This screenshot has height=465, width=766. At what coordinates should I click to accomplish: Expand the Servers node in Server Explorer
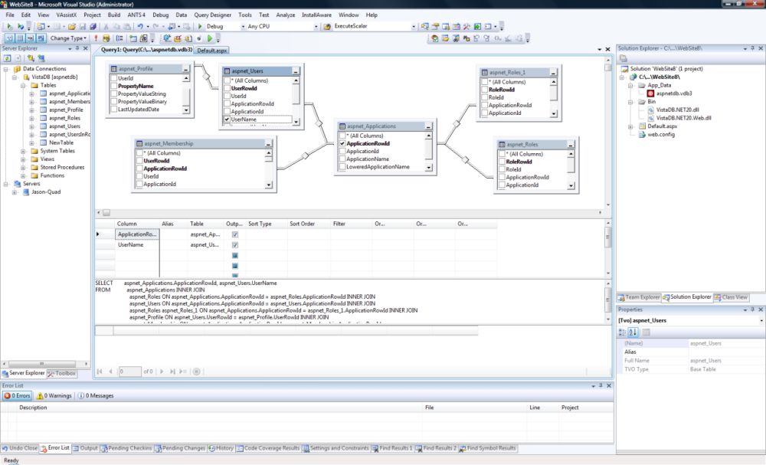tap(5, 183)
